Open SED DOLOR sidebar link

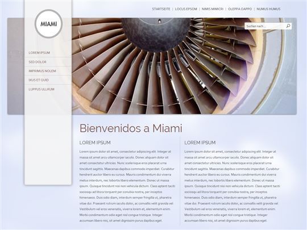pyautogui.click(x=38, y=62)
